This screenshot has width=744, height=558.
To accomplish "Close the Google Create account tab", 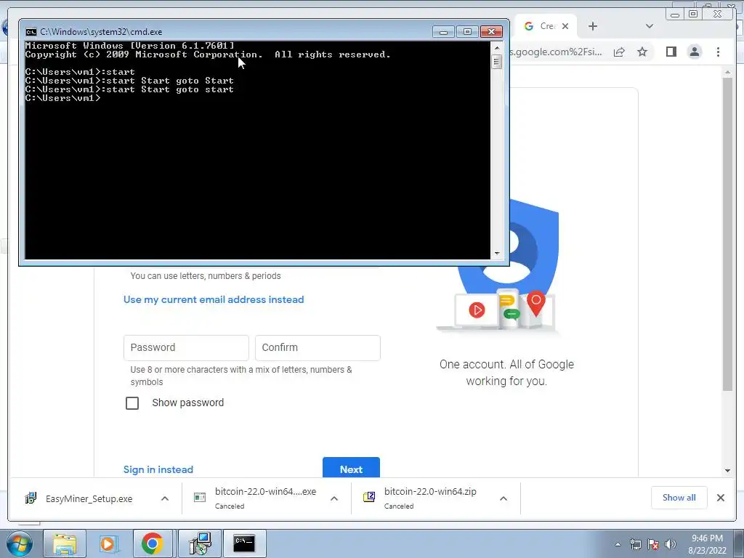I will [565, 26].
